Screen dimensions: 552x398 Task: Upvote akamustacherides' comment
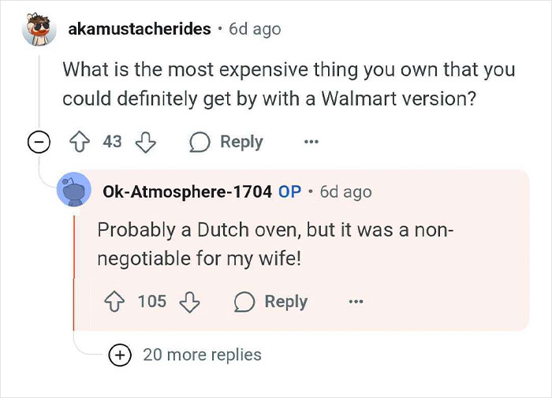pos(79,141)
